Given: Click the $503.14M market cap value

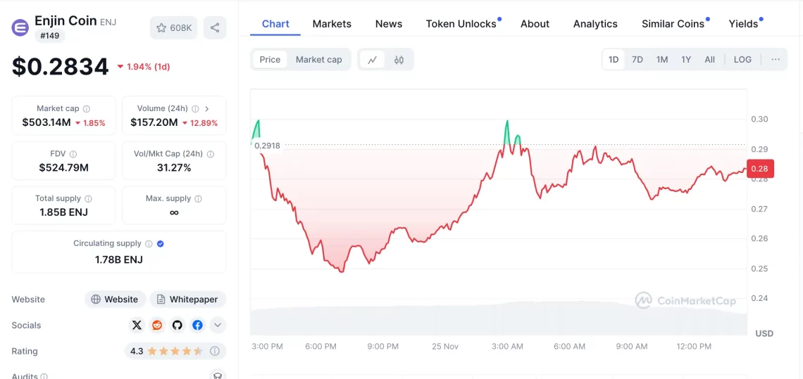Looking at the screenshot, I should coord(48,123).
